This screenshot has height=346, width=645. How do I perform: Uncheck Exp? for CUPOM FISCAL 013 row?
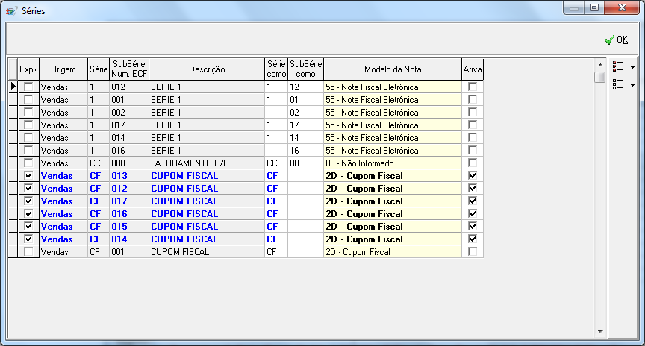(x=28, y=175)
